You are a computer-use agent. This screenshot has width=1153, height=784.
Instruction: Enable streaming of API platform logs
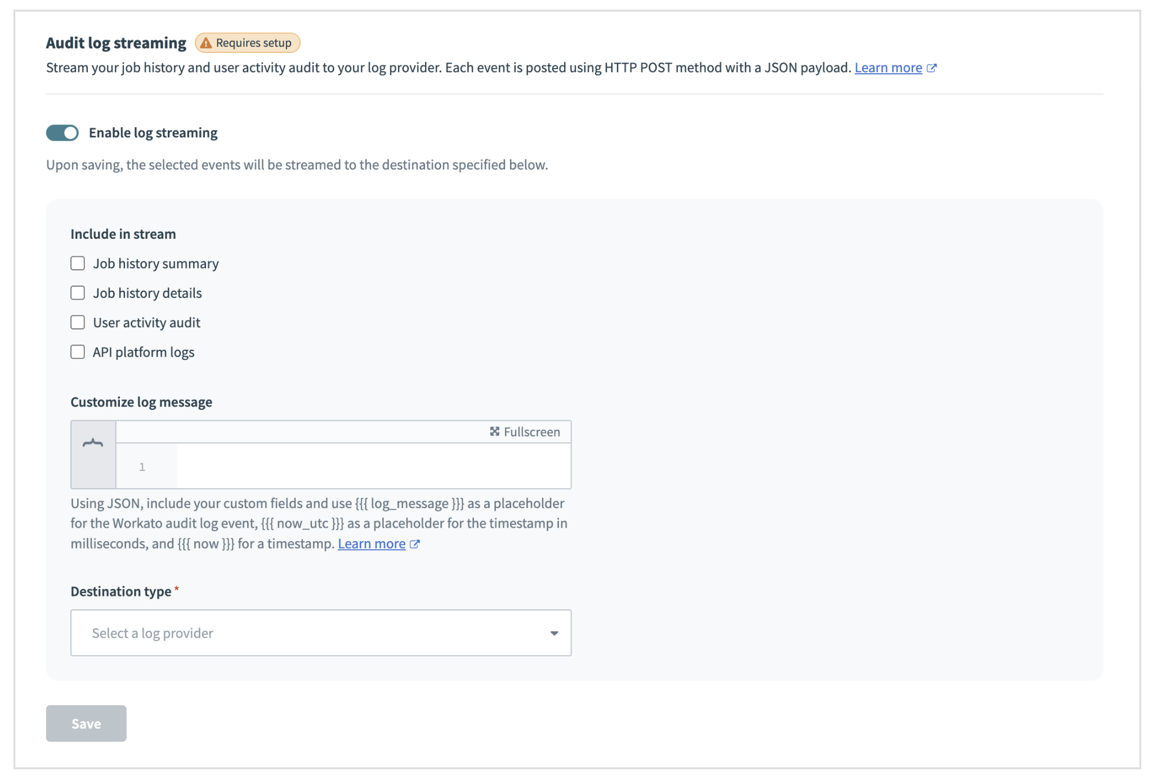coord(78,351)
